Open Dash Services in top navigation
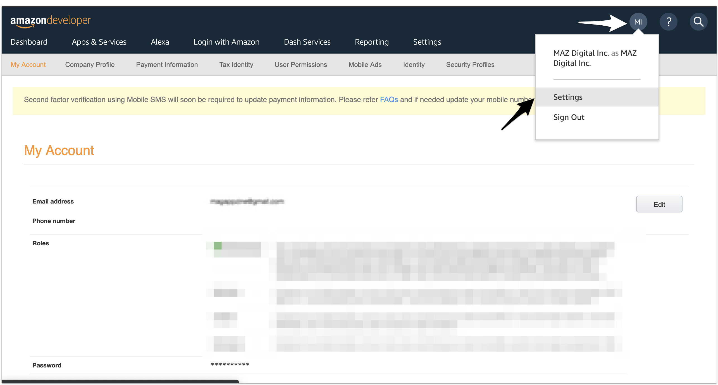This screenshot has width=718, height=385. point(307,42)
